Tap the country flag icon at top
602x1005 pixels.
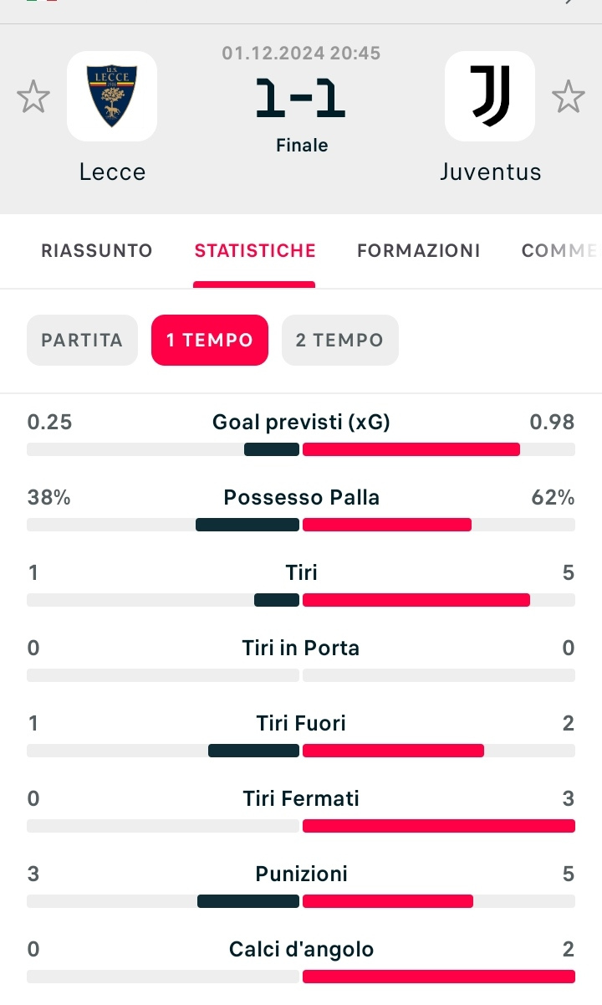42,3
